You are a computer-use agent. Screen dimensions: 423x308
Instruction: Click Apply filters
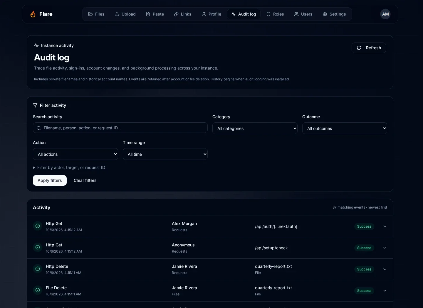click(x=50, y=180)
